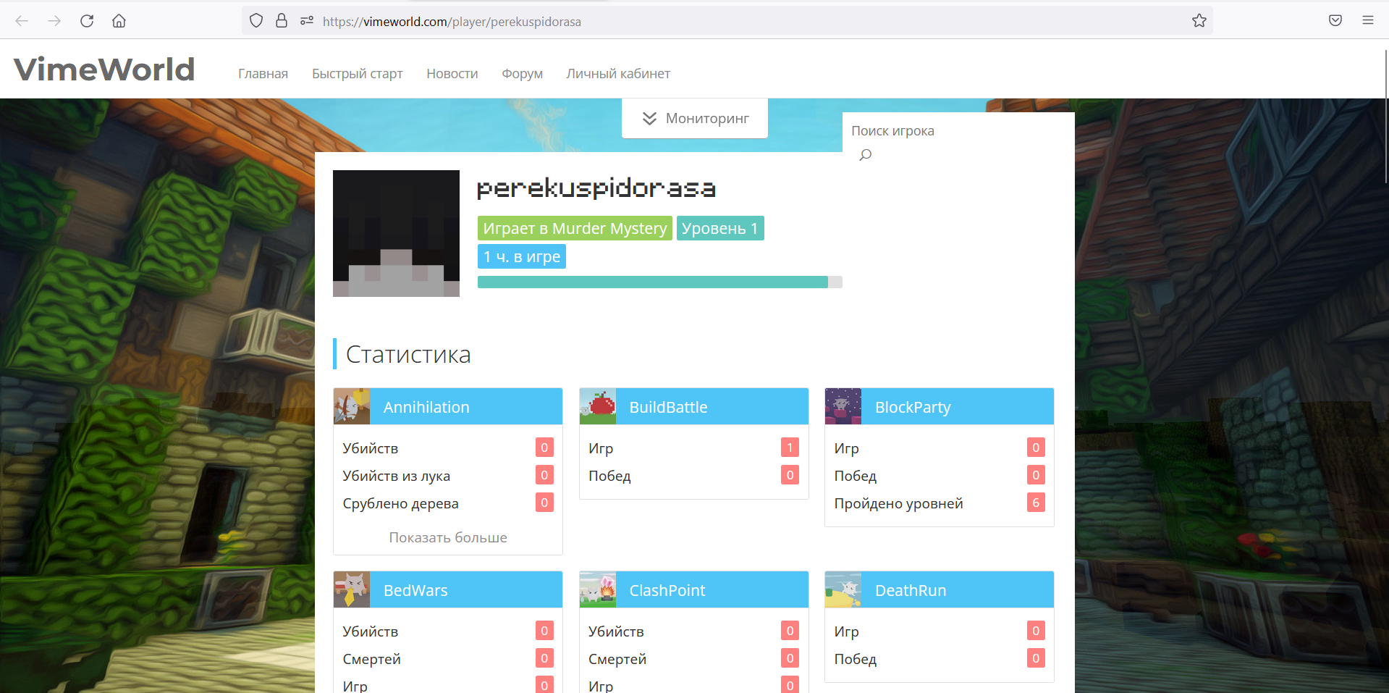This screenshot has width=1389, height=693.
Task: Click the player search magnifier icon
Action: 865,155
